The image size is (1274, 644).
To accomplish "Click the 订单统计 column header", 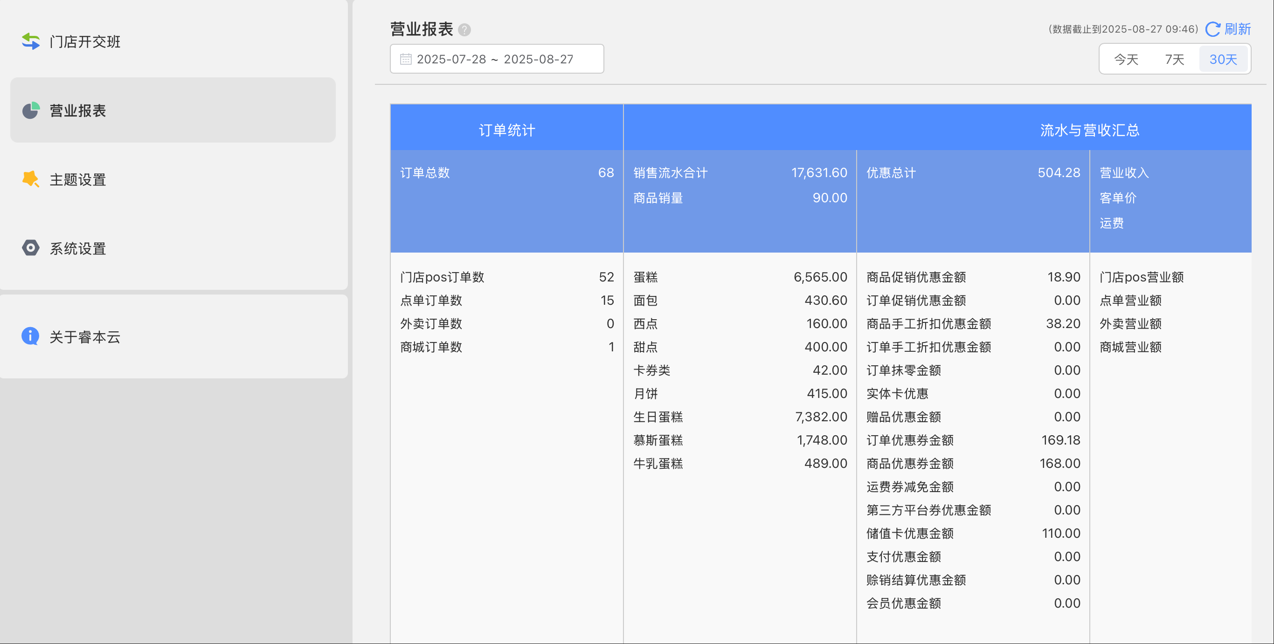I will pyautogui.click(x=507, y=130).
